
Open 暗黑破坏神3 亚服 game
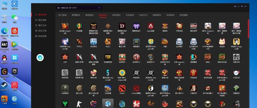click(108, 26)
